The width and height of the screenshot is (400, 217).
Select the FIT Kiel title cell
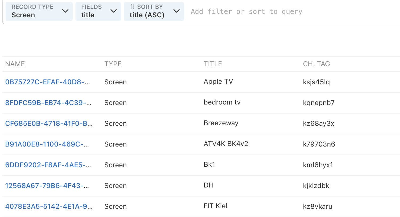(215, 206)
